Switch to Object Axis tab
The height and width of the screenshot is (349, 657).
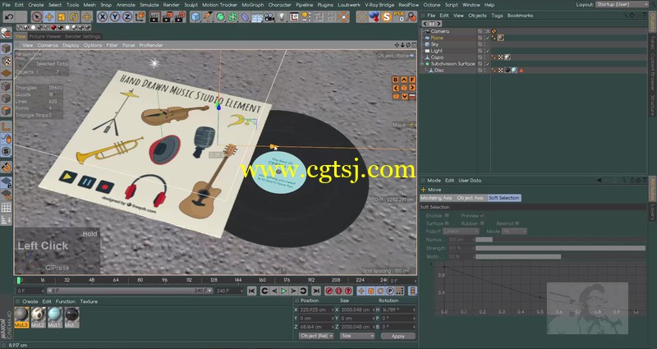click(470, 198)
